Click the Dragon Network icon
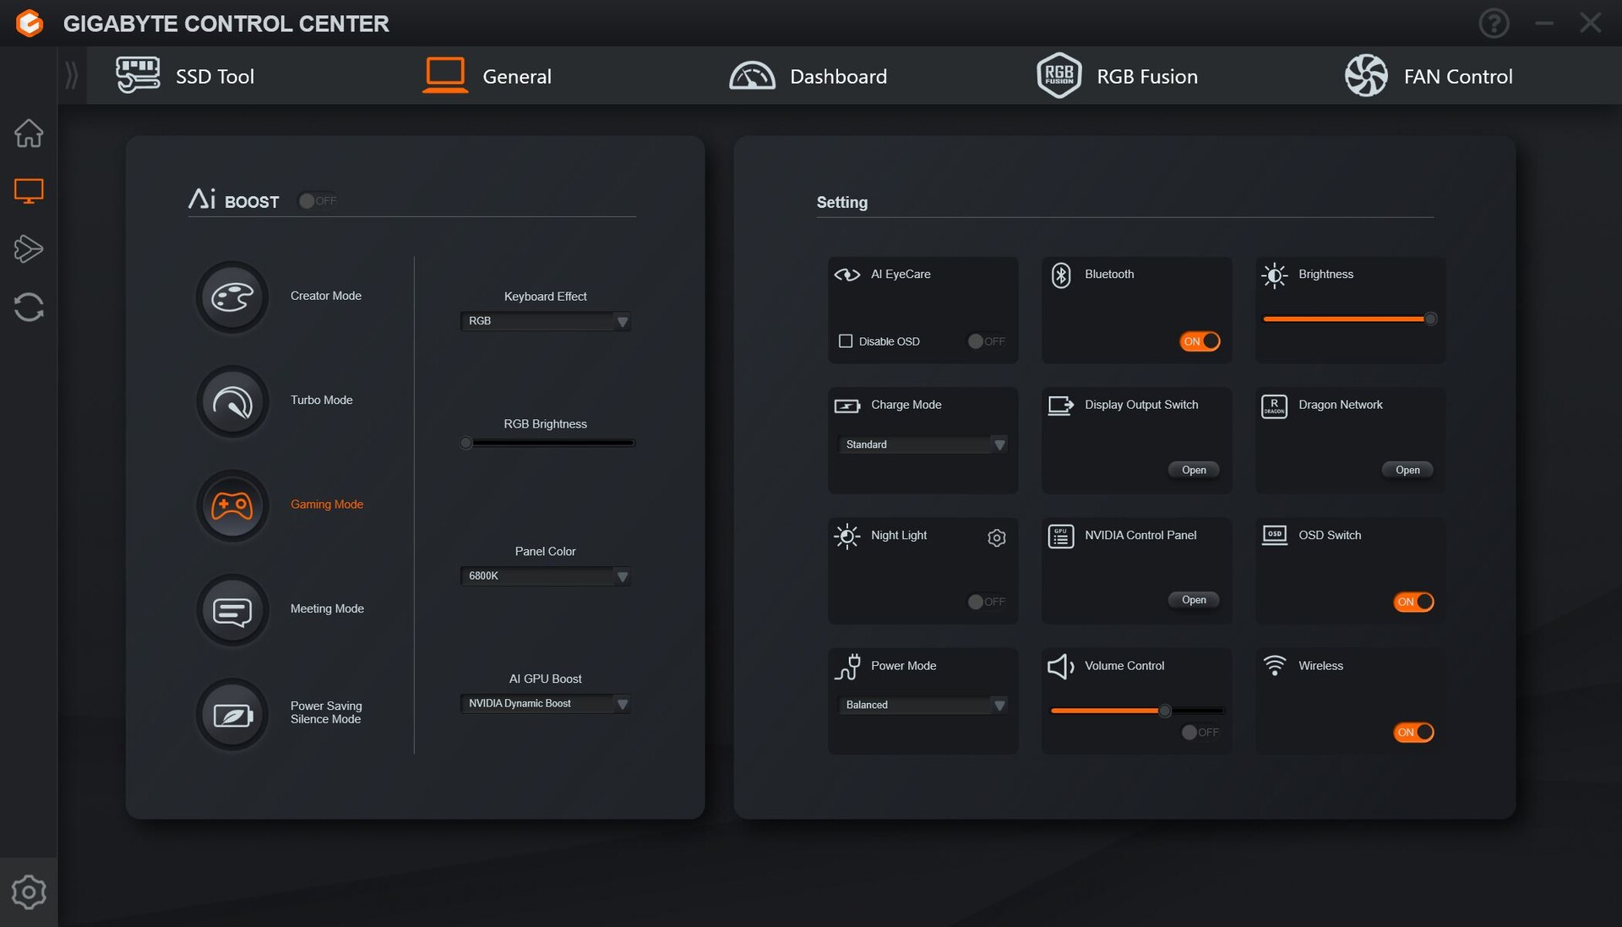The image size is (1622, 927). pos(1274,406)
